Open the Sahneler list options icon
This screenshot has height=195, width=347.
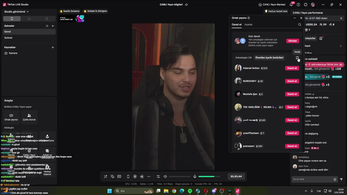pos(47,26)
